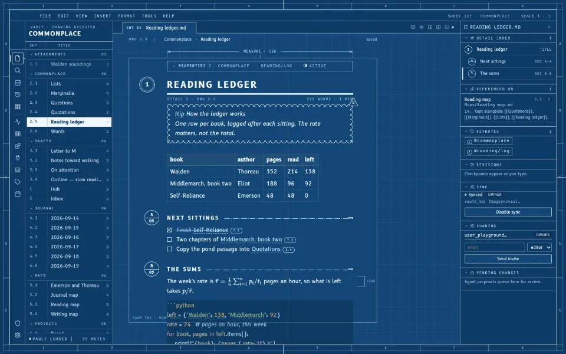Open the Edit menu

tap(63, 16)
